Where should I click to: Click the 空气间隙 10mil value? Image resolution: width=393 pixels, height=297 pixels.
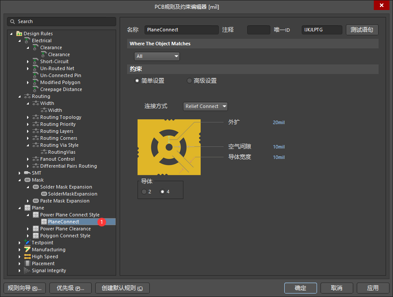(279, 147)
